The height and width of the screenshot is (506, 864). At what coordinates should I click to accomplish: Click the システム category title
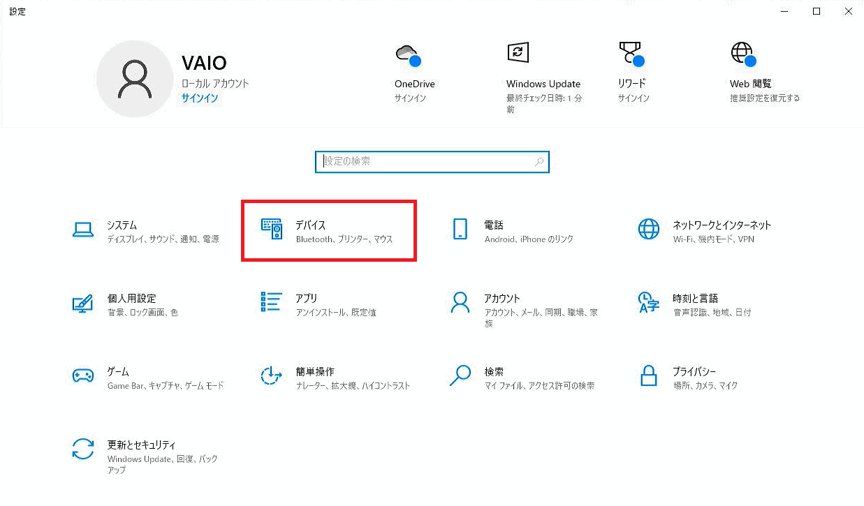click(x=122, y=225)
